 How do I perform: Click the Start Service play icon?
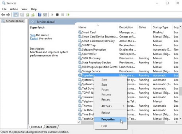coord(52,15)
